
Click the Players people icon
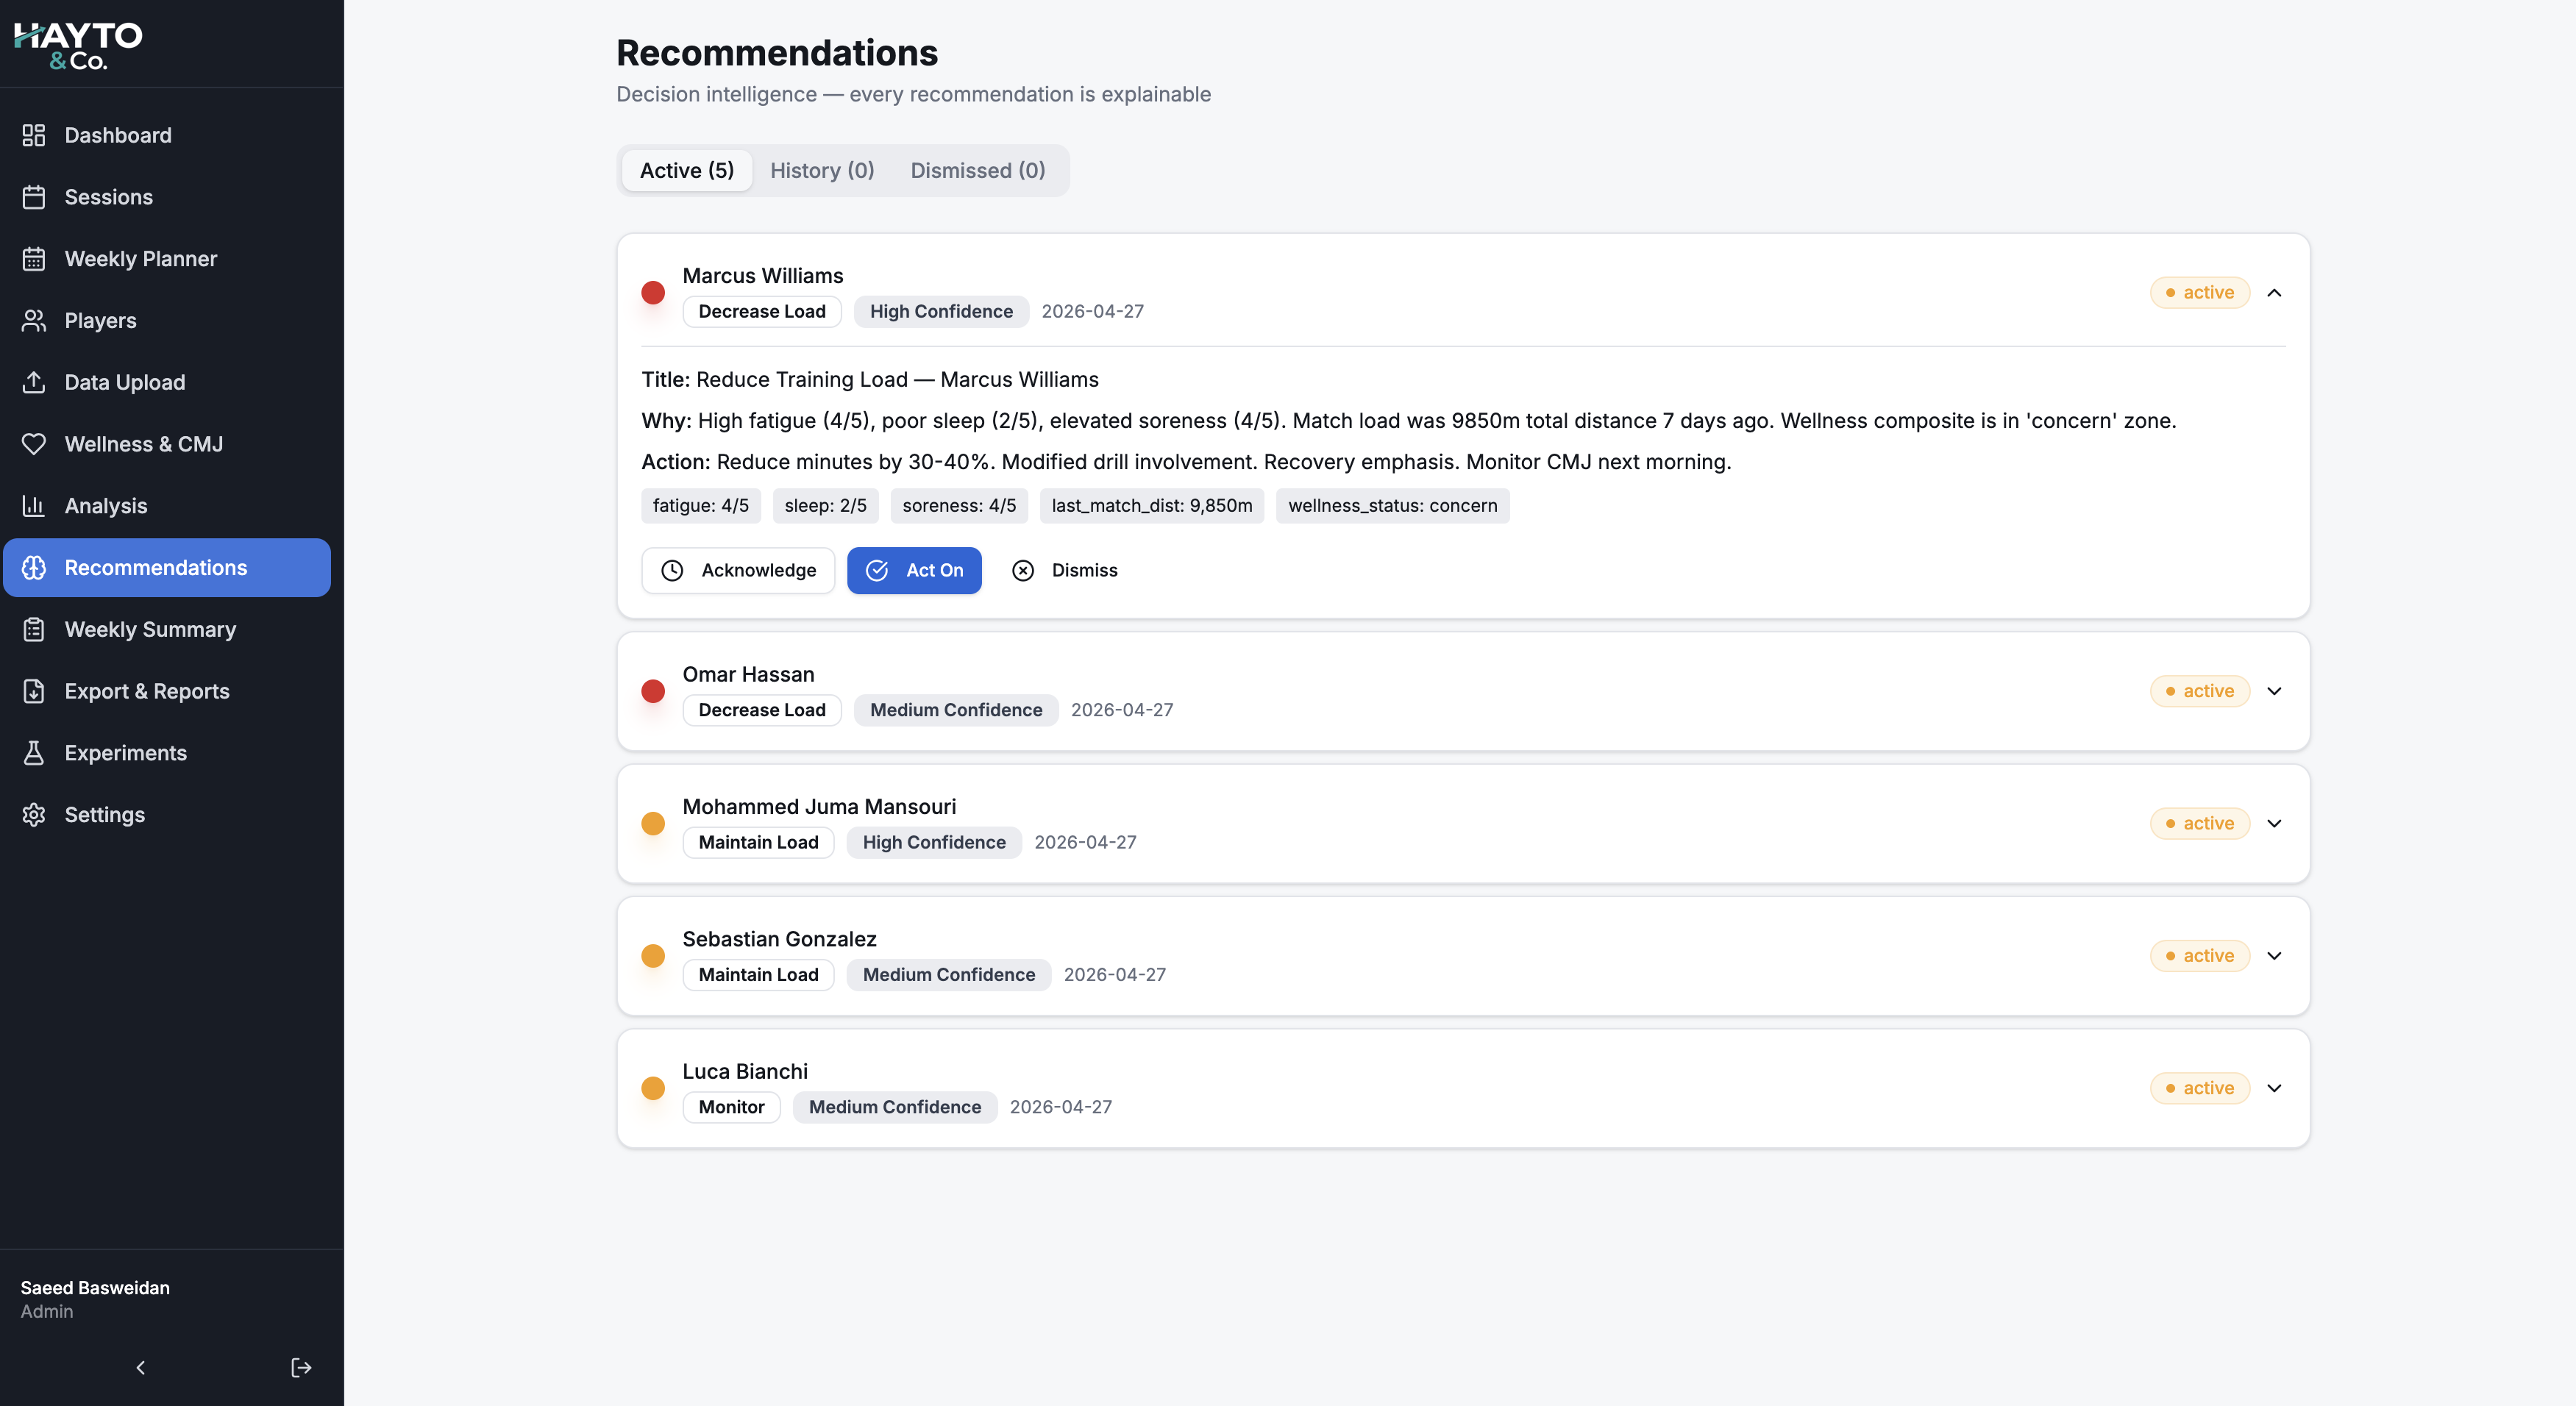tap(34, 320)
